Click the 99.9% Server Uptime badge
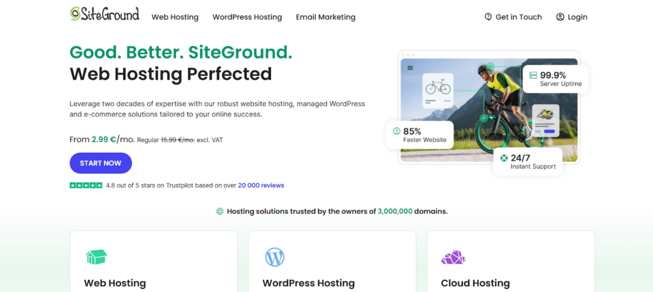The image size is (653, 292). point(555,79)
